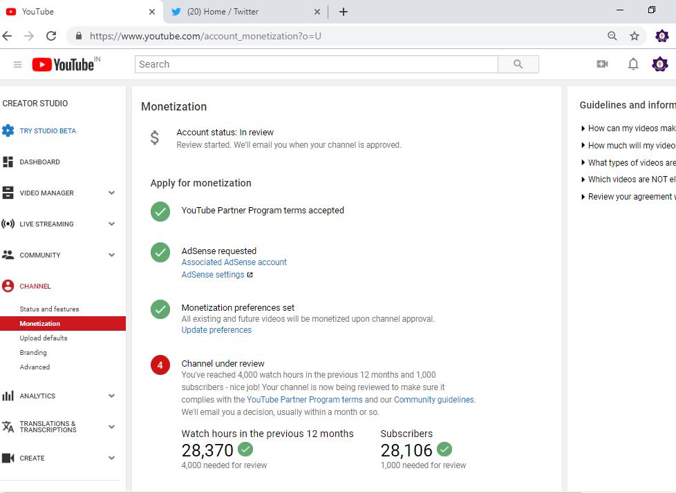The height and width of the screenshot is (493, 676).
Task: Click the Translations & Transcriptions icon
Action: [8, 427]
